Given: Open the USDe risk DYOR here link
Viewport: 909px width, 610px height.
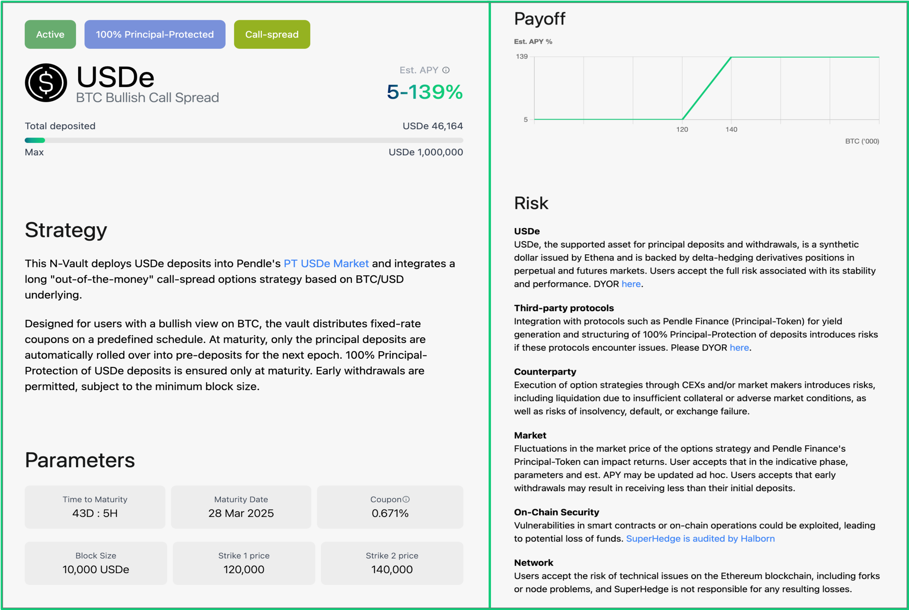Looking at the screenshot, I should click(631, 284).
